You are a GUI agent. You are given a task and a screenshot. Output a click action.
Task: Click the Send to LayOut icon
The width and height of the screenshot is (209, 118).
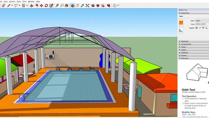[103, 6]
